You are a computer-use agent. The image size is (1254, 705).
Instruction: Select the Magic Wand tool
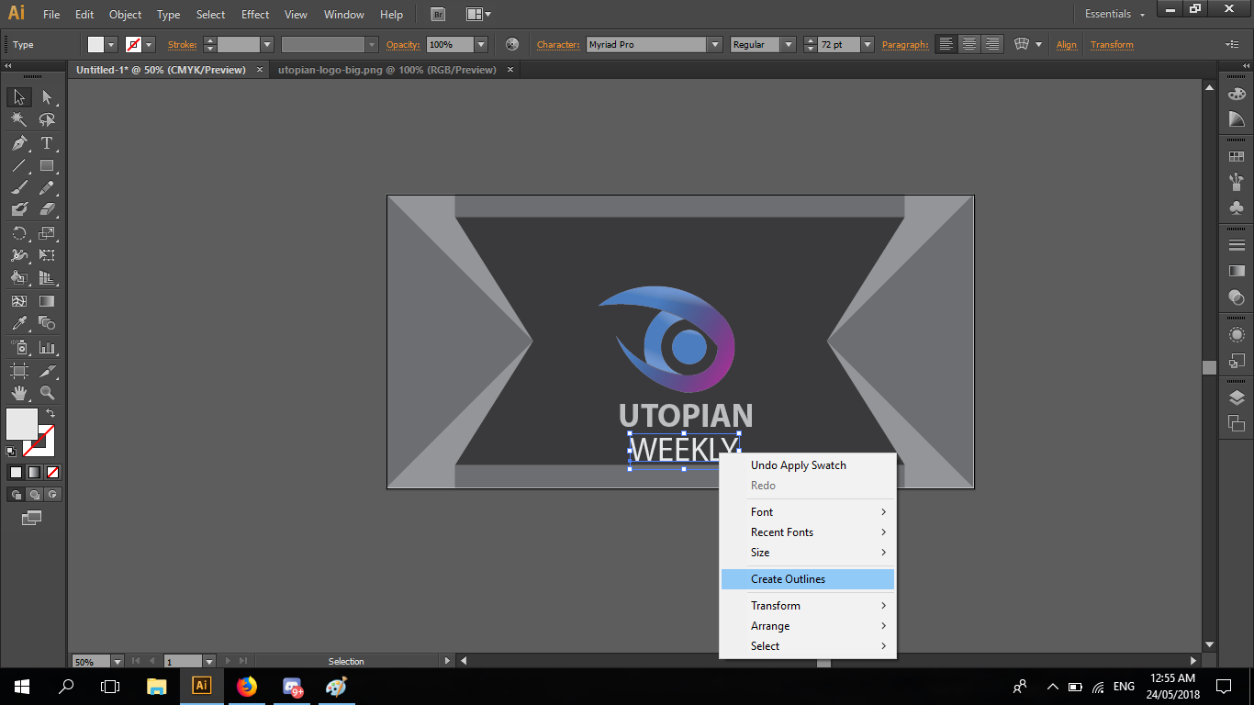coord(19,120)
